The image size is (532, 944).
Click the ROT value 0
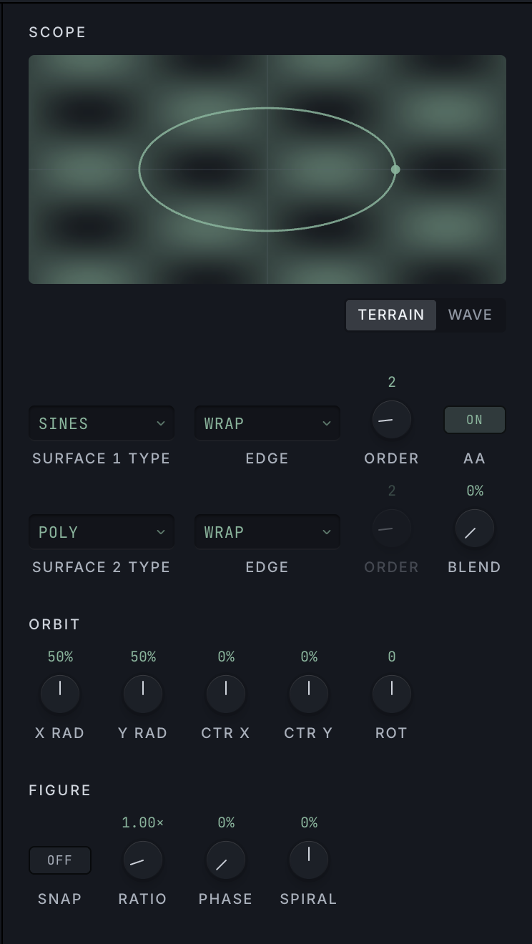pyautogui.click(x=392, y=657)
